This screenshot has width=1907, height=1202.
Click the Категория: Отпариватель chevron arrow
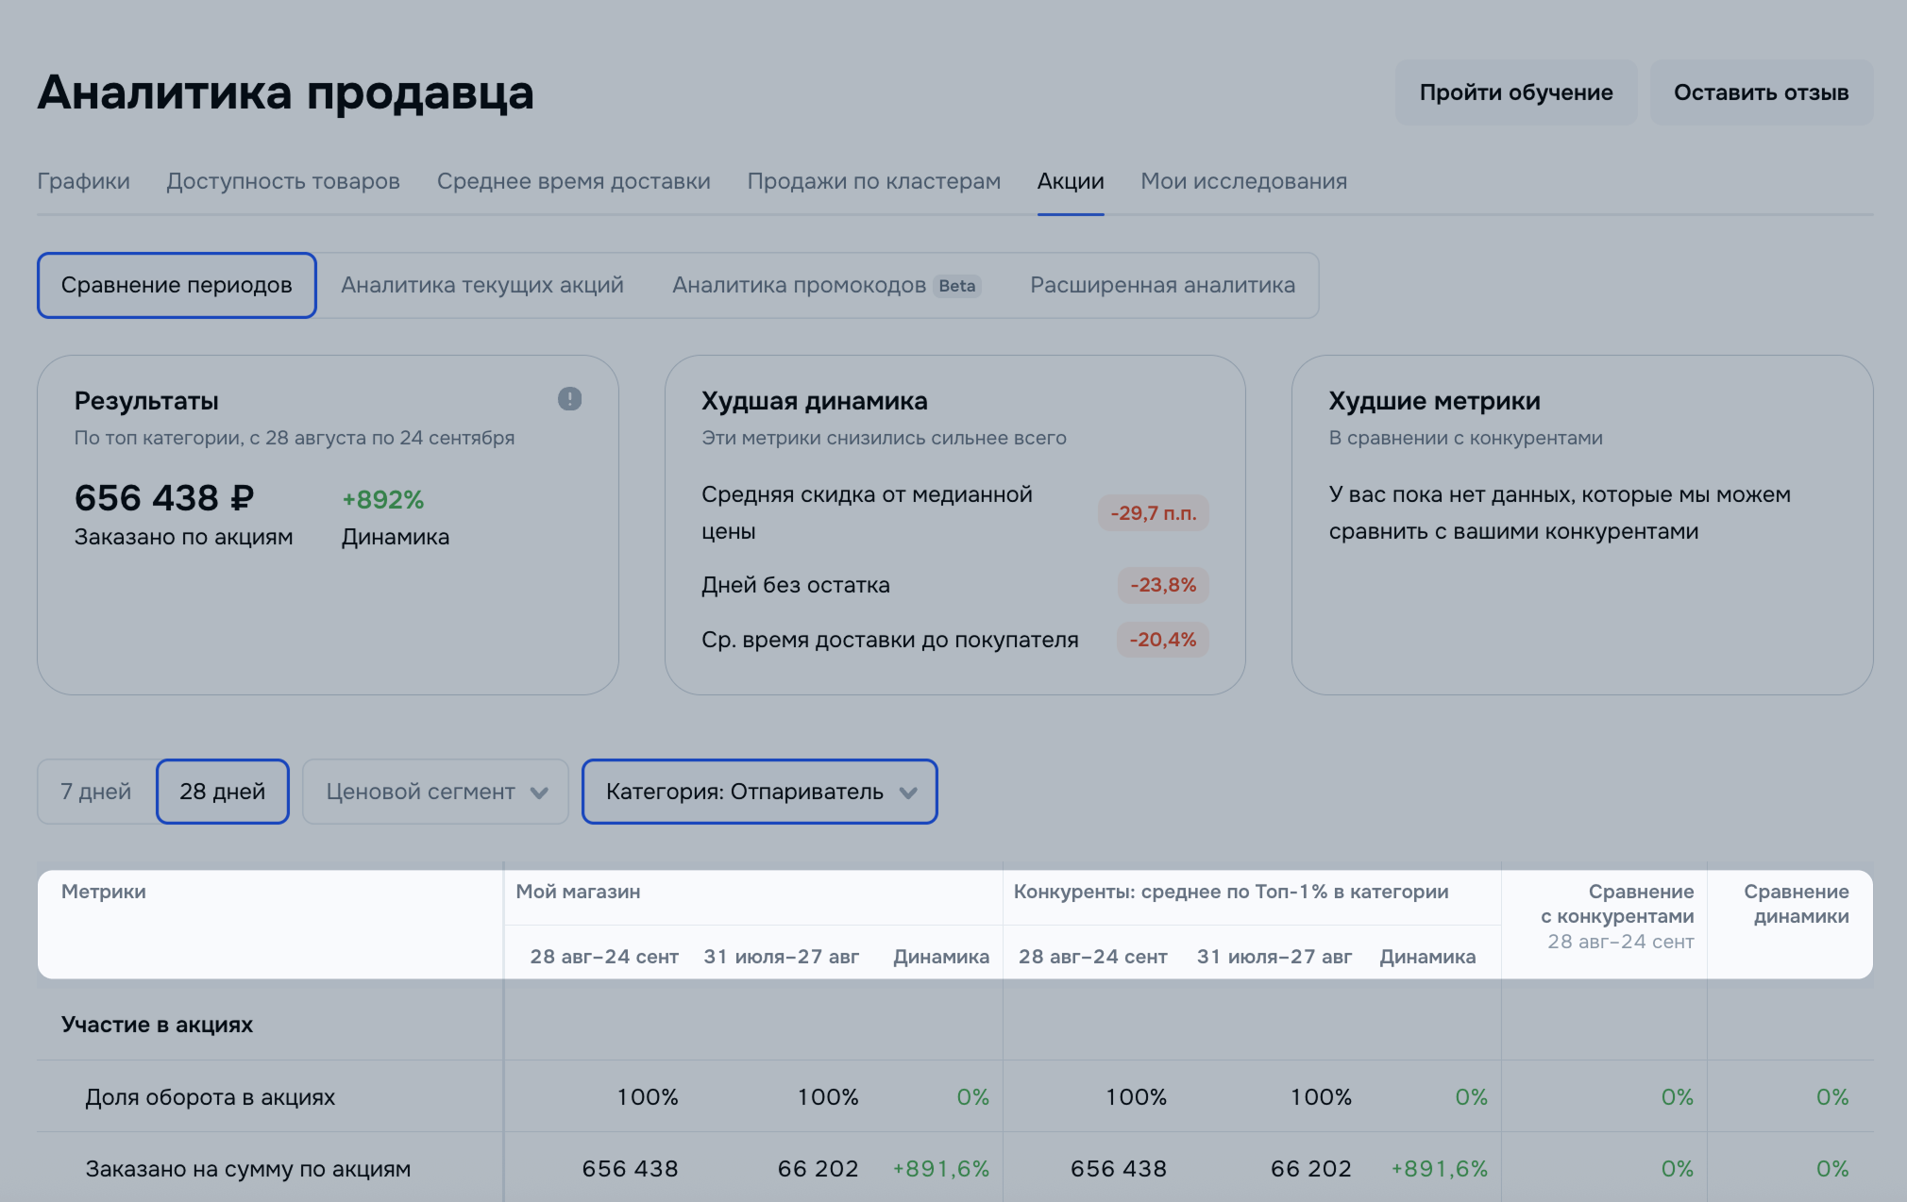coord(908,793)
